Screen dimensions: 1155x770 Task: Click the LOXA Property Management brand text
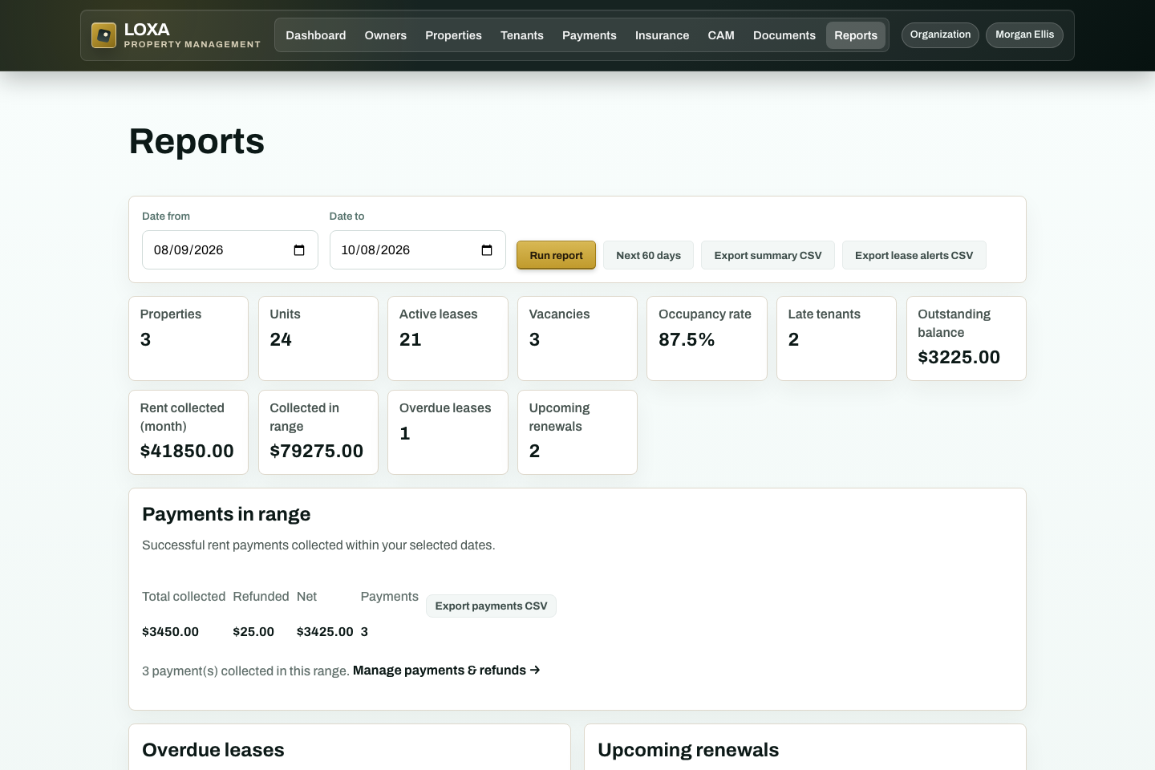192,35
